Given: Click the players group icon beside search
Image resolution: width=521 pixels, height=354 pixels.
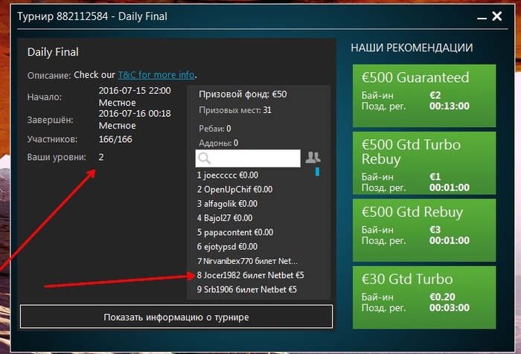Looking at the screenshot, I should (x=313, y=157).
